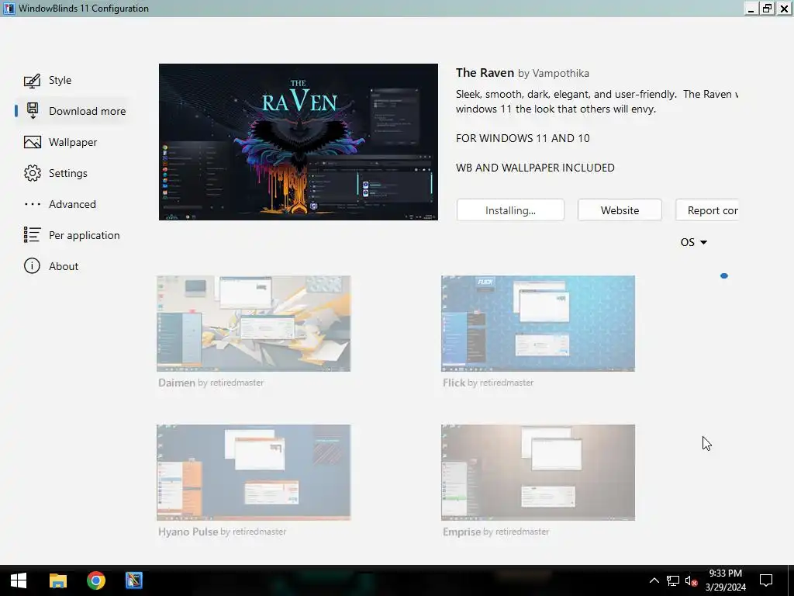The height and width of the screenshot is (596, 794).
Task: Click 'Hyano Pulse by retiredmaster' caption
Action: pos(222,532)
